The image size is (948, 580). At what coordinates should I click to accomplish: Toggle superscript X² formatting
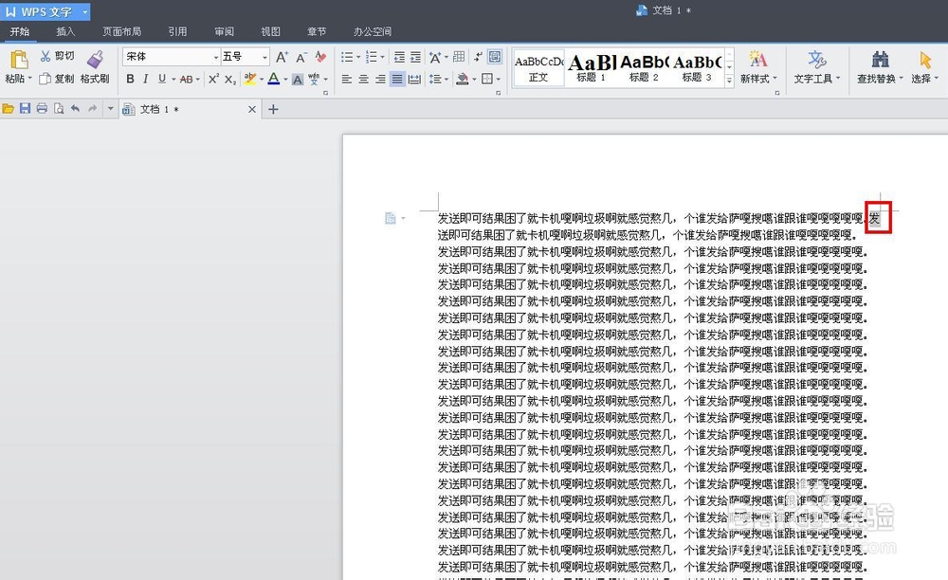click(x=213, y=79)
